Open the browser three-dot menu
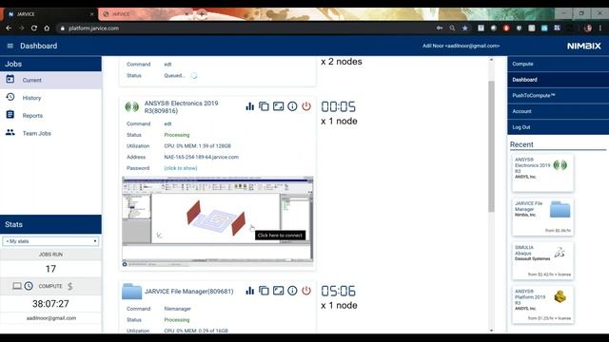This screenshot has width=609, height=342. (600, 28)
